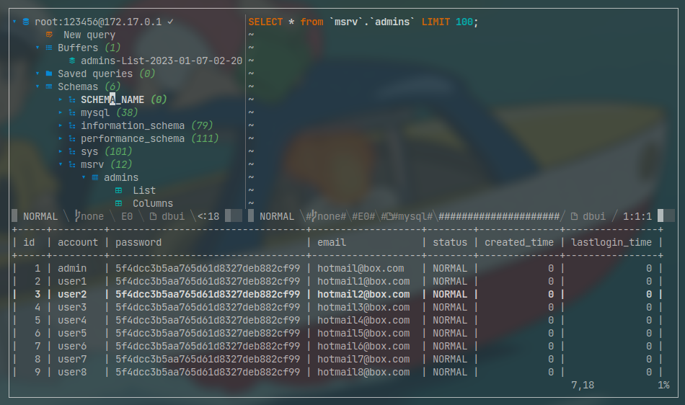This screenshot has height=405, width=685.
Task: Click the Buffers list icon
Action: [49, 48]
